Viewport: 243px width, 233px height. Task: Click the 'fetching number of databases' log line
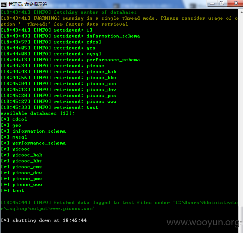[69, 12]
